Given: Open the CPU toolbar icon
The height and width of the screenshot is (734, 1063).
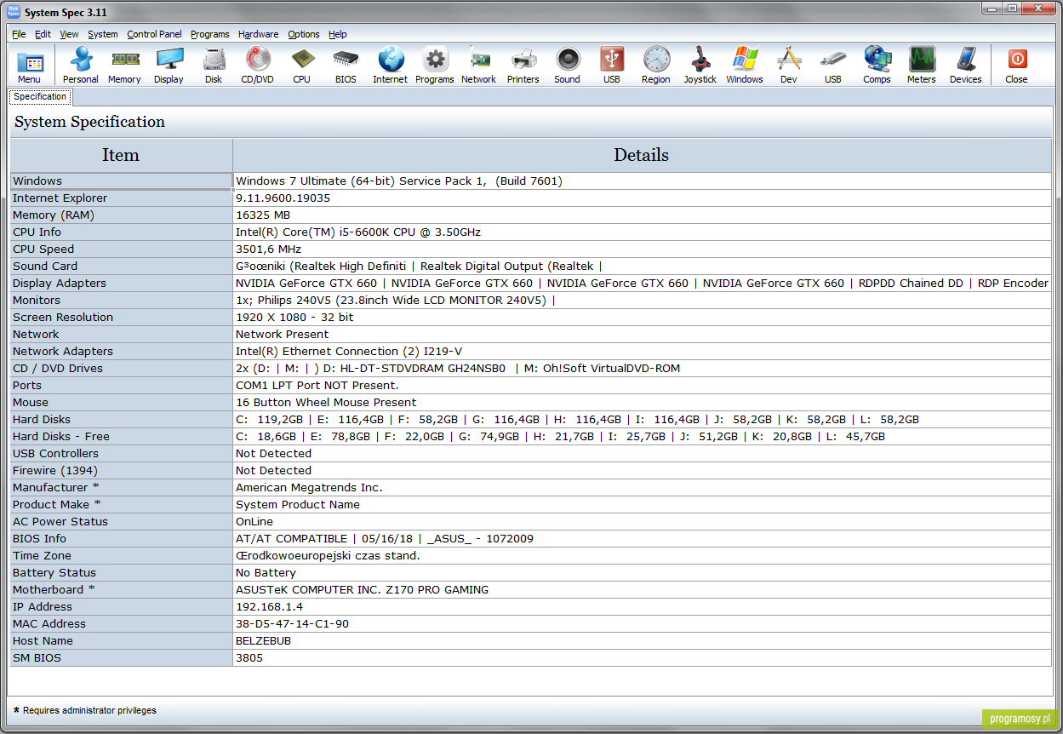Looking at the screenshot, I should [x=301, y=66].
